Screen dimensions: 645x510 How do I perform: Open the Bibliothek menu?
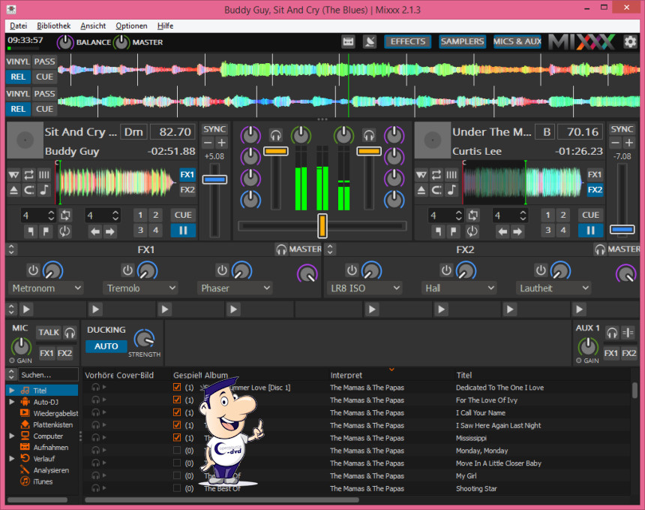[x=54, y=26]
